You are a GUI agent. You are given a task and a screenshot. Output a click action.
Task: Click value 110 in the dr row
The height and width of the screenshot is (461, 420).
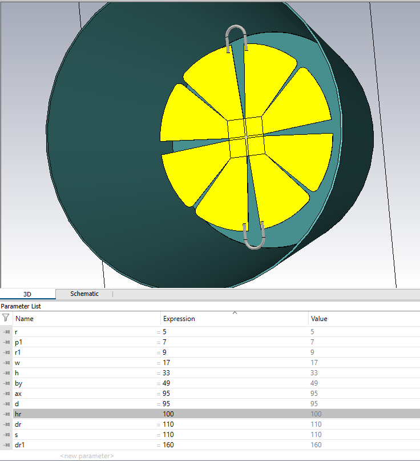coord(316,424)
